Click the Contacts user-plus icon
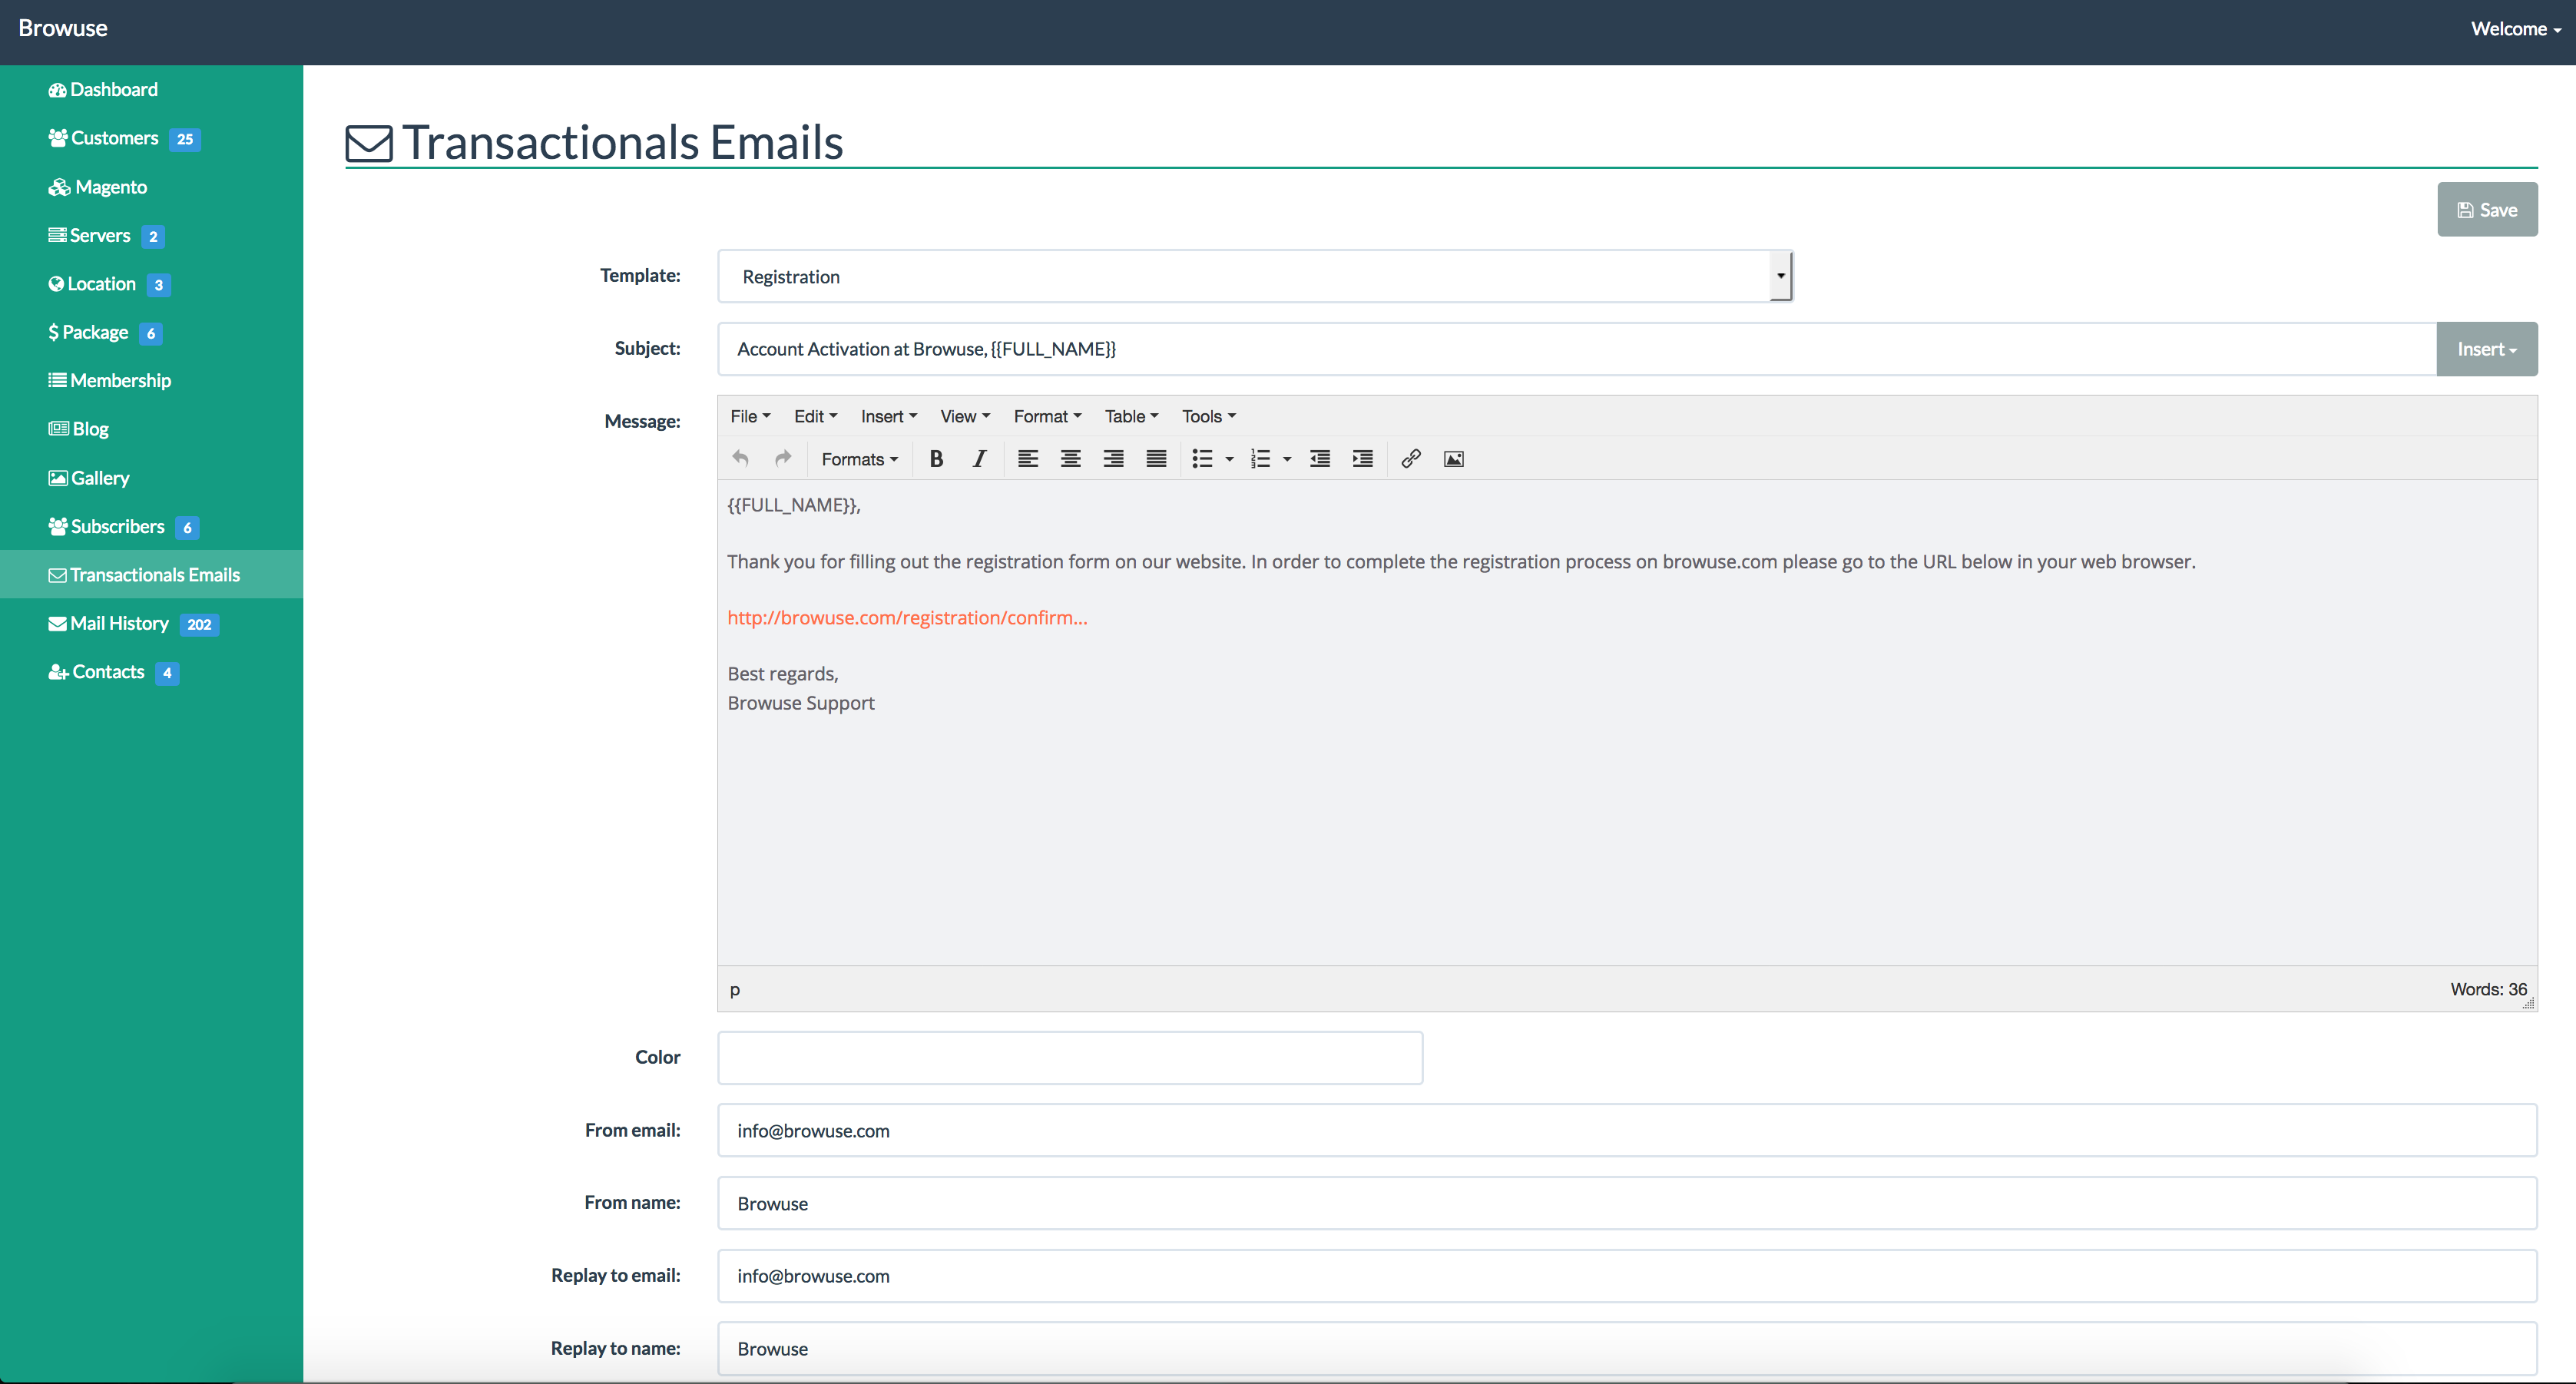The width and height of the screenshot is (2576, 1384). 58,672
